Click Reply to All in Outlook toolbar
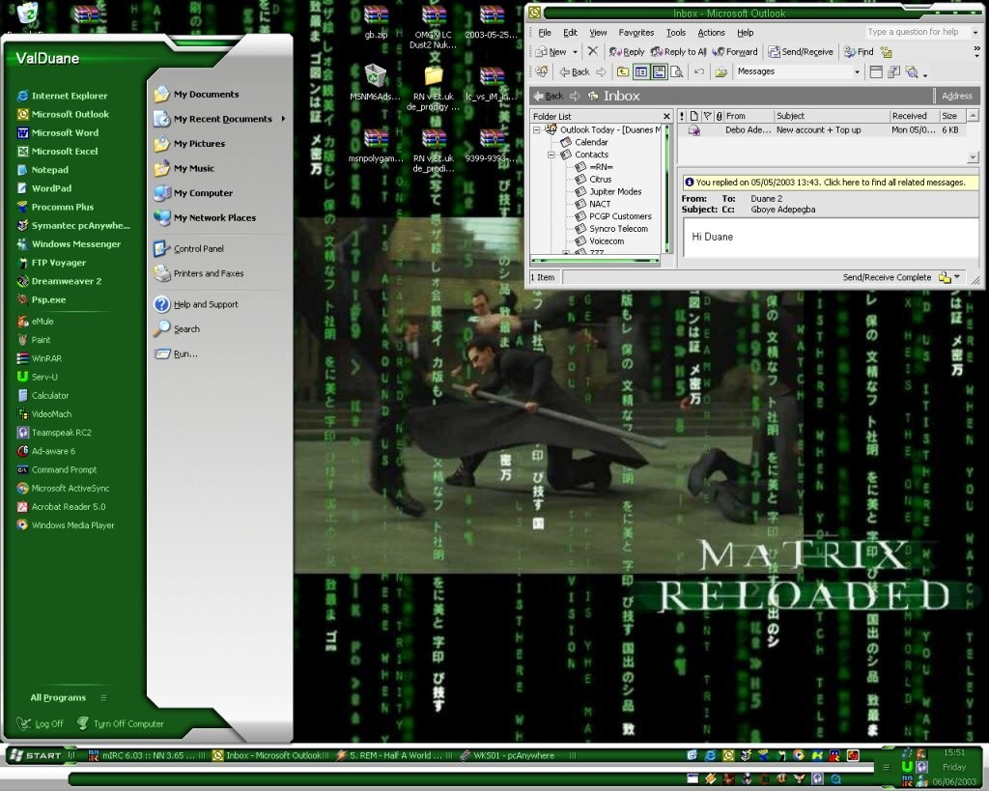 tap(679, 52)
